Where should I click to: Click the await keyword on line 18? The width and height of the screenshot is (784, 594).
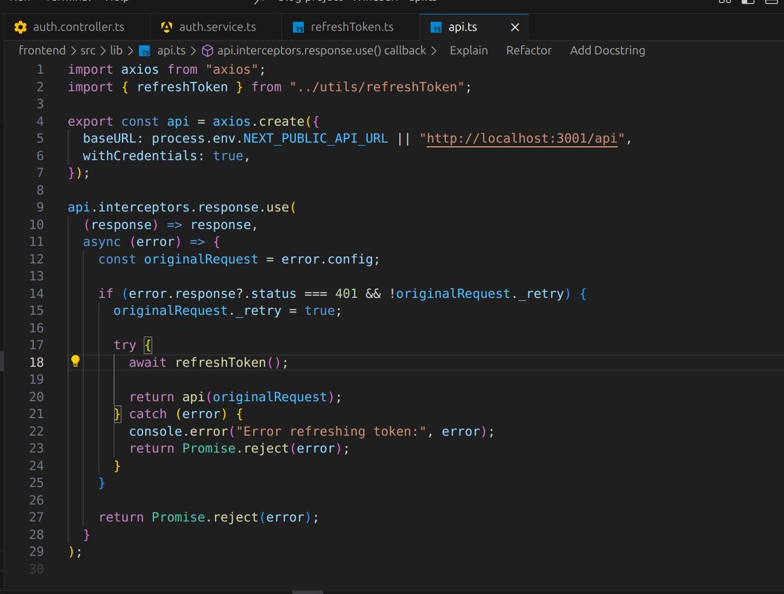(x=148, y=362)
